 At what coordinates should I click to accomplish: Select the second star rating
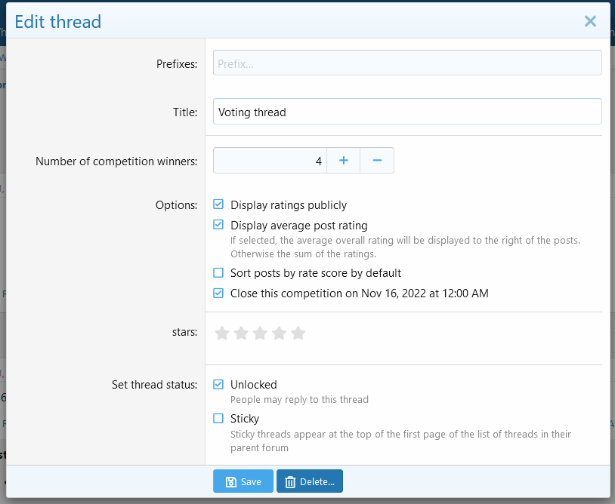[241, 333]
